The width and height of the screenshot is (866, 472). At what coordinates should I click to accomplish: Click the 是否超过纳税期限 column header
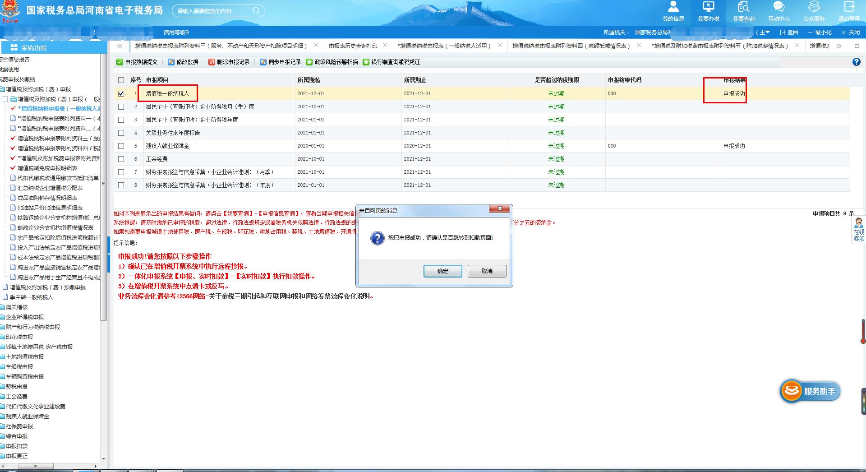coord(557,80)
